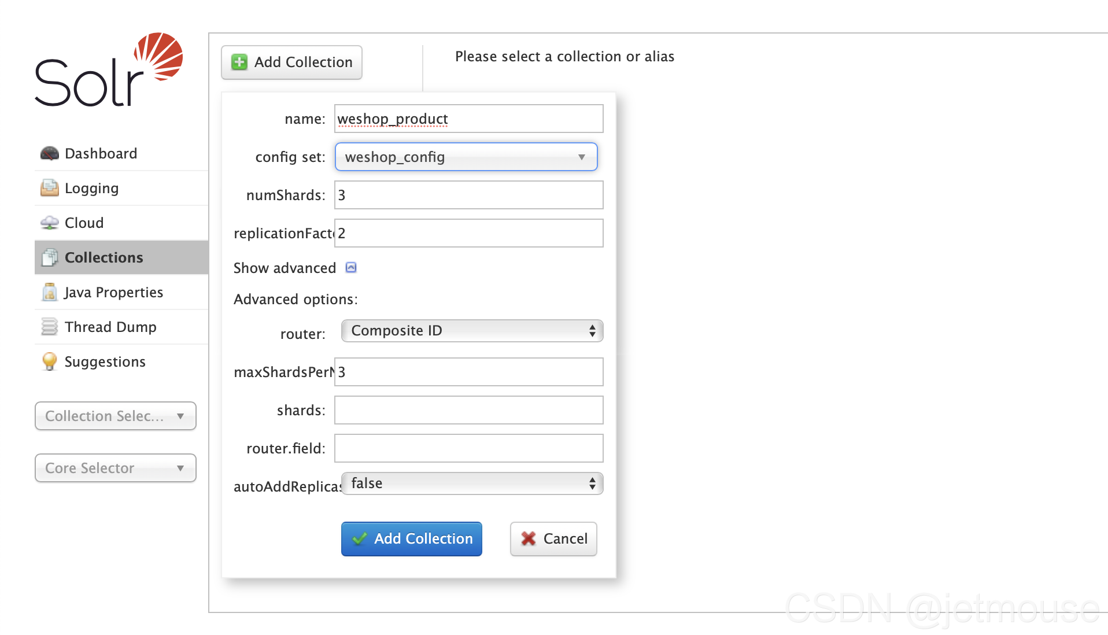Toggle the Show advanced checkbox
Image resolution: width=1108 pixels, height=635 pixels.
tap(351, 267)
